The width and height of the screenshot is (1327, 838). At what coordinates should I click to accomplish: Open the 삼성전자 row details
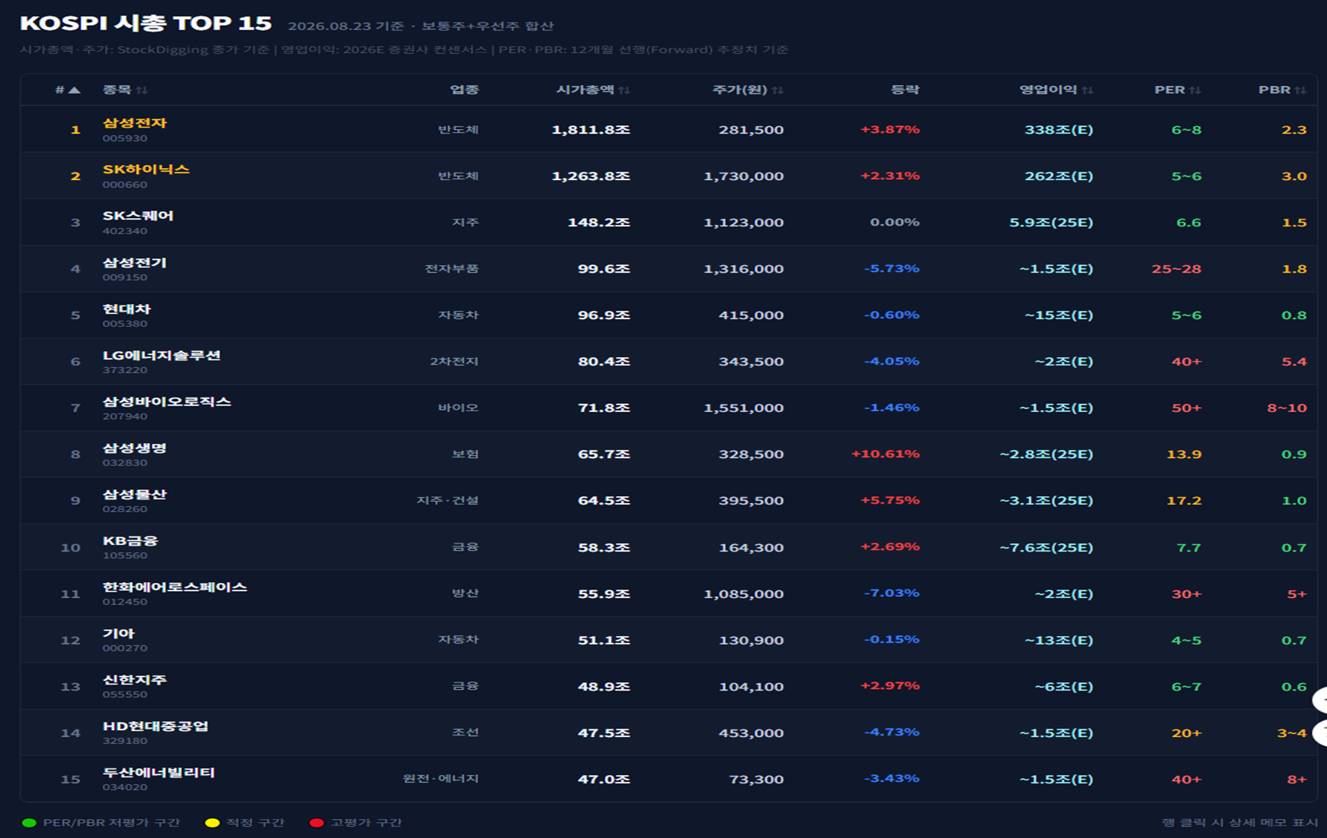click(668, 129)
